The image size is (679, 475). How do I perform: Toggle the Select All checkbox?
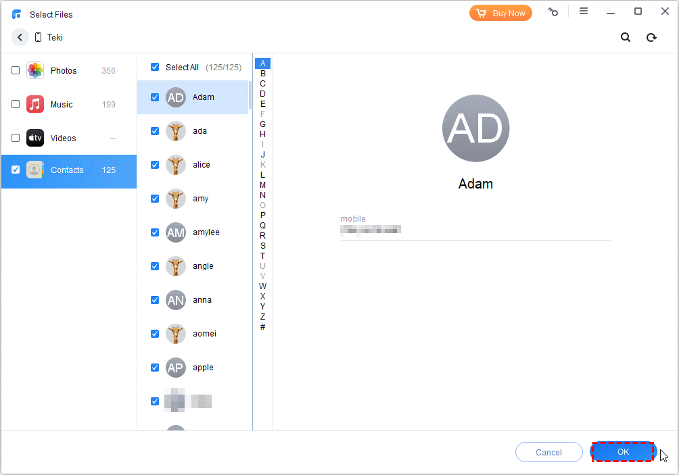[155, 67]
